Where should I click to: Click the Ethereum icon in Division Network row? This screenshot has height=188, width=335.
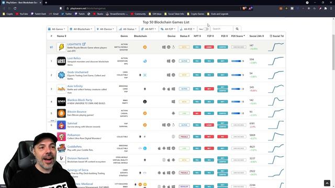coord(145,160)
